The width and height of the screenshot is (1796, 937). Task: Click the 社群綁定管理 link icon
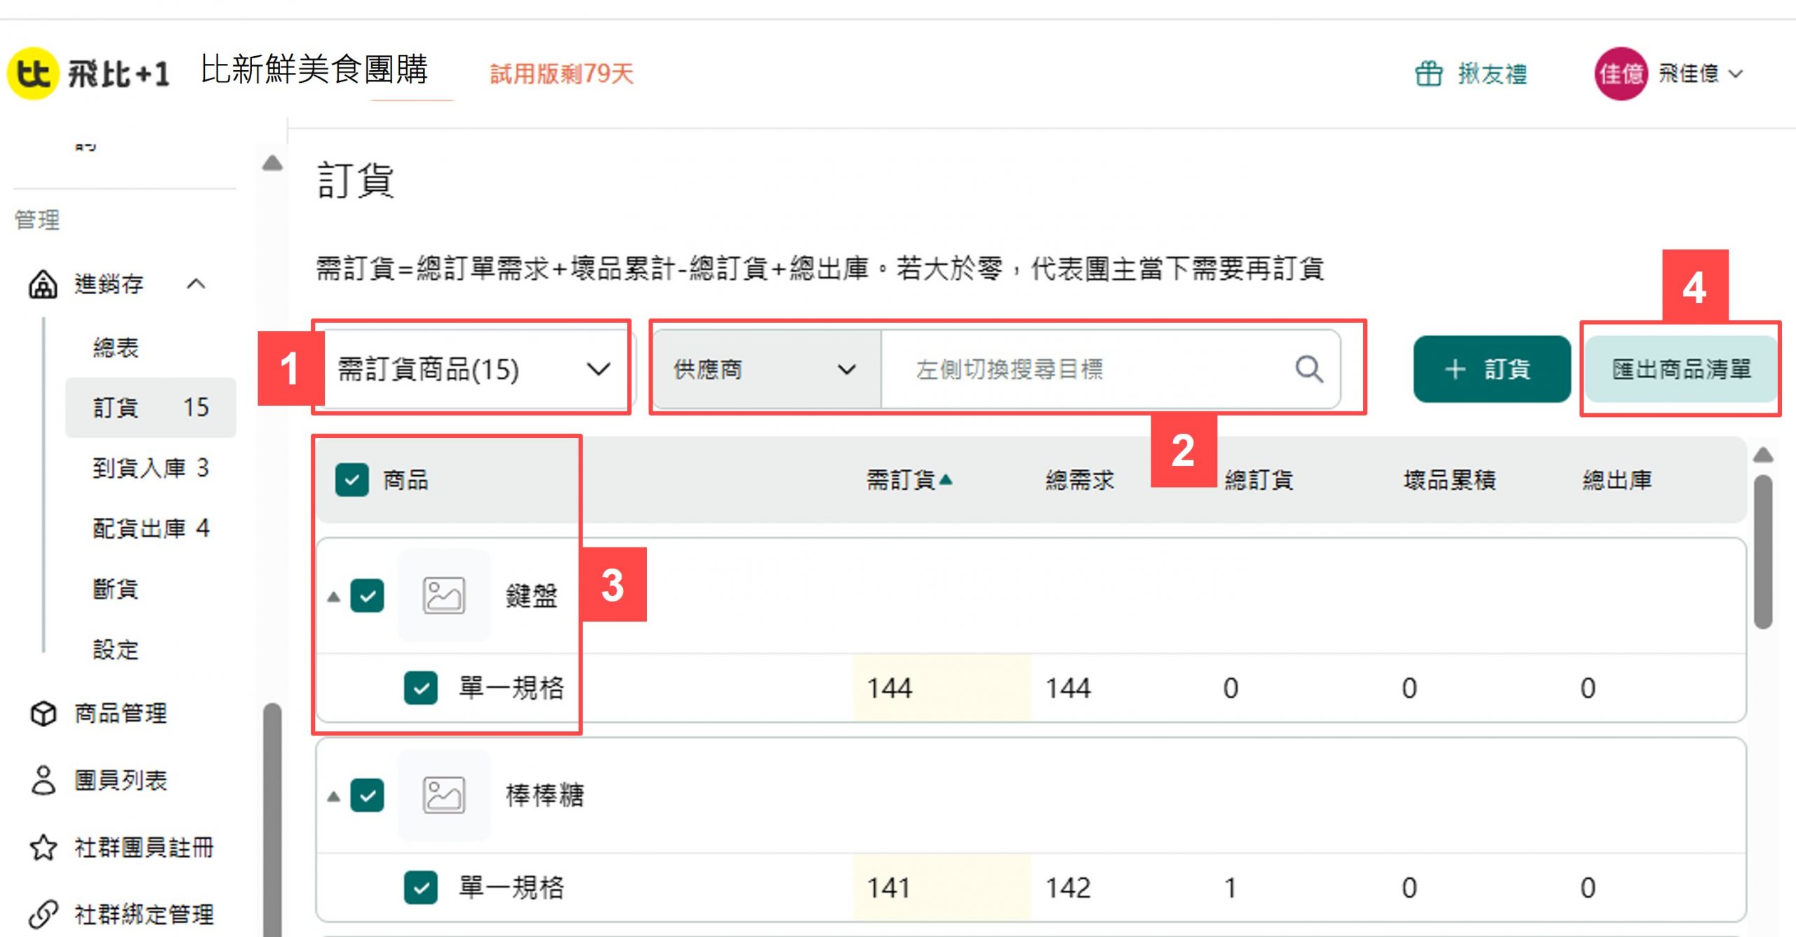click(x=43, y=914)
